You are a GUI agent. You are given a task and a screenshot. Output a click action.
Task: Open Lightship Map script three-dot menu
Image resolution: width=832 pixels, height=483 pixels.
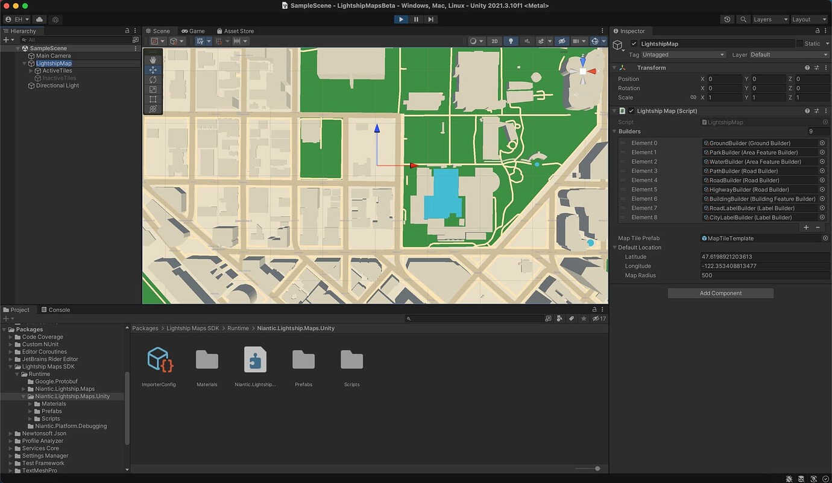(x=825, y=111)
